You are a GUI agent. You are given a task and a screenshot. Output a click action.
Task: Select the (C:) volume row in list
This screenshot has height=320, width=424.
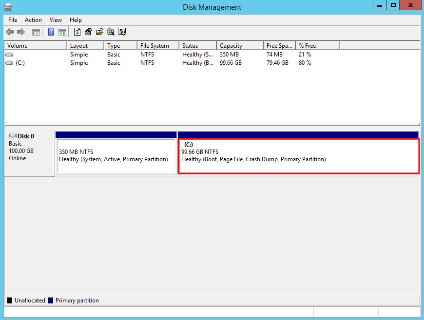click(20, 63)
